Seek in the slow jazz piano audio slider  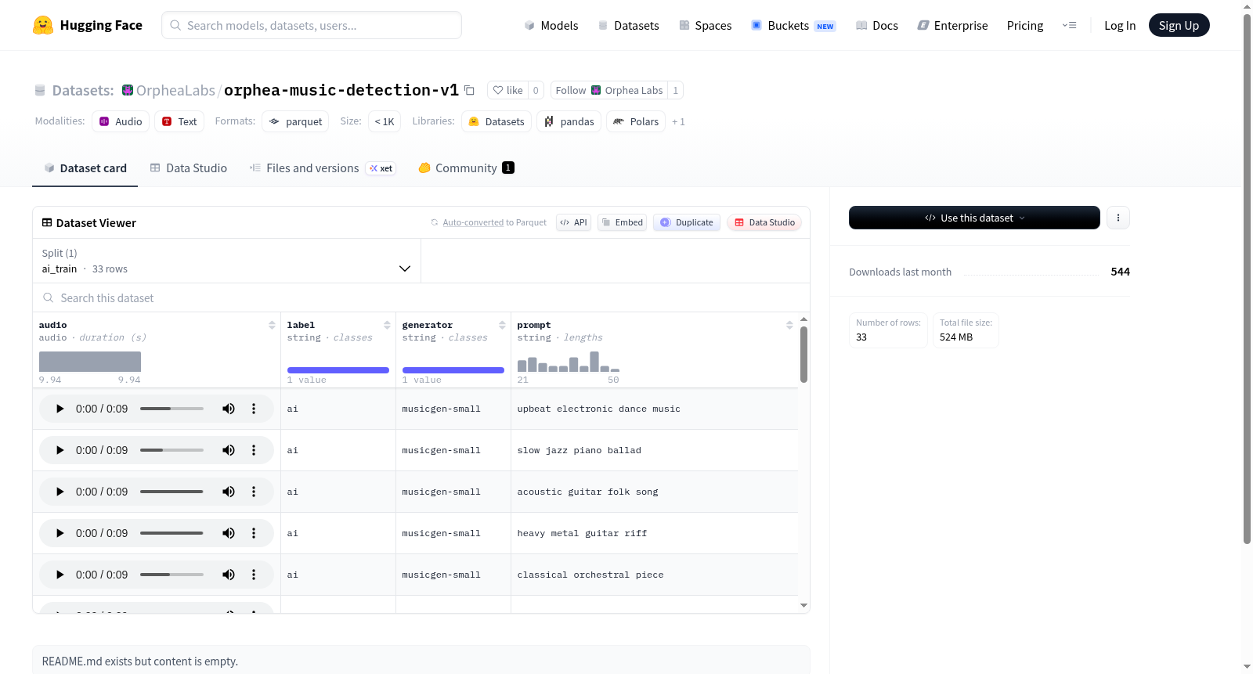coord(172,450)
